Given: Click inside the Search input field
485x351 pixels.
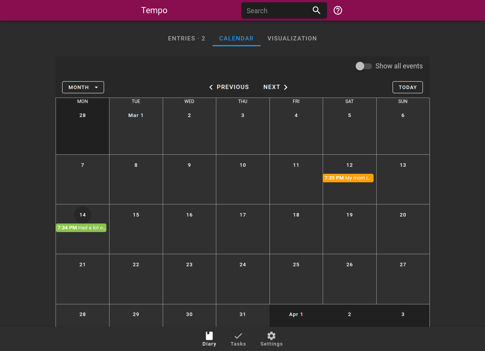Looking at the screenshot, I should pos(276,10).
